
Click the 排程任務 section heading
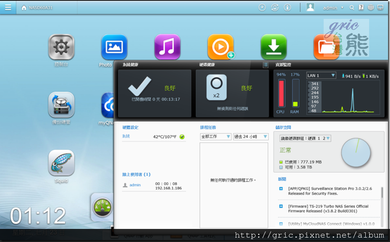coord(208,127)
